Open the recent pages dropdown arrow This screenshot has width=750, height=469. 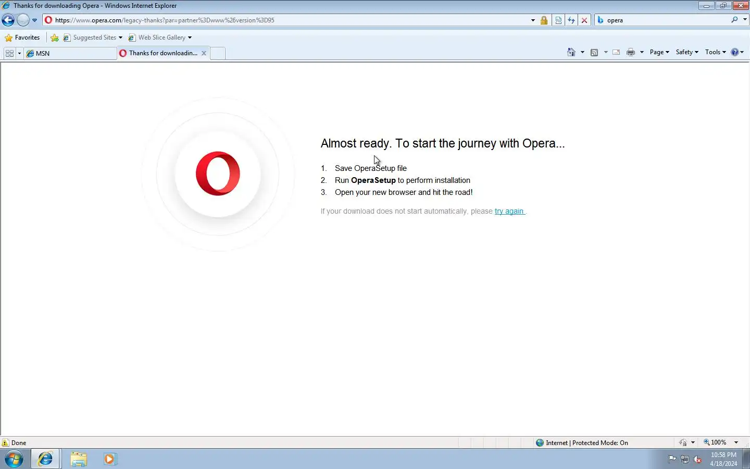34,20
